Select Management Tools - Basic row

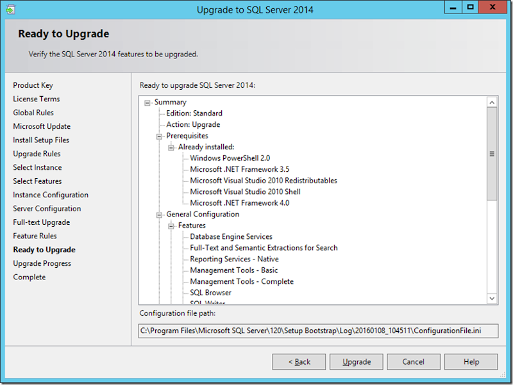(234, 270)
